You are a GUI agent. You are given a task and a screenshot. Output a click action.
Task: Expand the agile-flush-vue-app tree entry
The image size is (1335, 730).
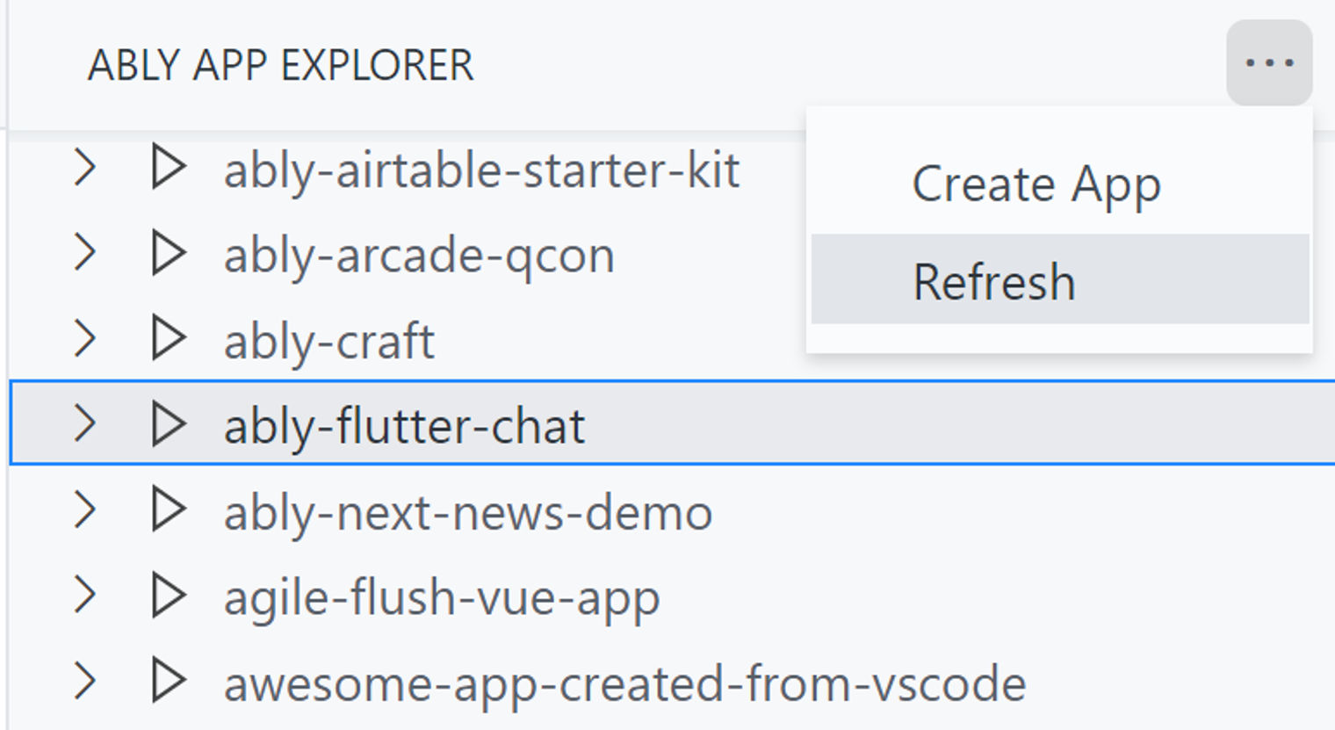coord(85,596)
